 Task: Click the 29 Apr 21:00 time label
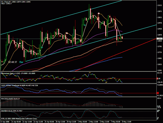[71, 122]
